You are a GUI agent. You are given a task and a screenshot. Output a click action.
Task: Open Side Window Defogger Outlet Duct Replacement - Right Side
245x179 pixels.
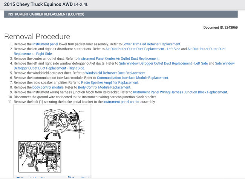pos(225,63)
